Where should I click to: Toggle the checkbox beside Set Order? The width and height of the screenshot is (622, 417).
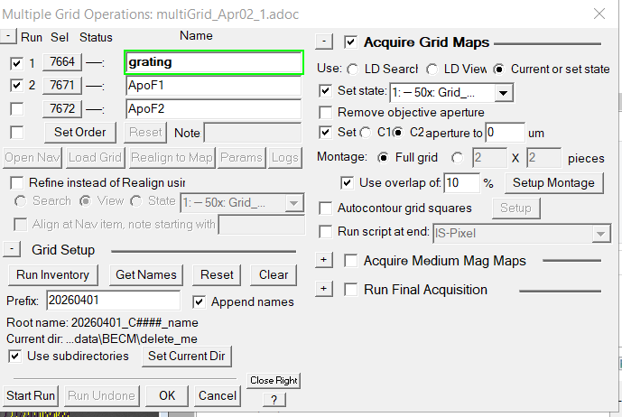tap(16, 133)
